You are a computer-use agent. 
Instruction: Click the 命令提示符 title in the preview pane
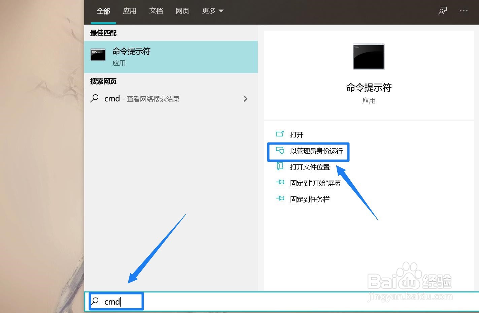point(369,88)
